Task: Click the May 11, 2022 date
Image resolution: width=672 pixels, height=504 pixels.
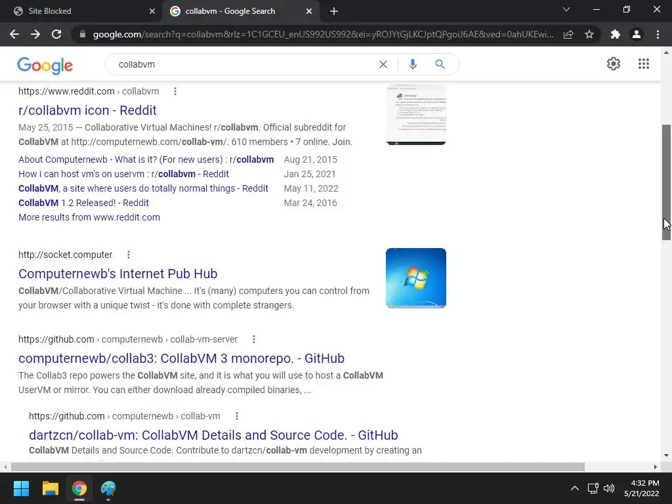Action: [311, 188]
